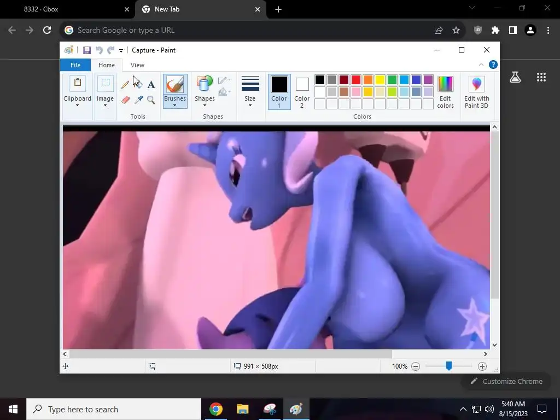Reload the Chrome page

coord(47,31)
